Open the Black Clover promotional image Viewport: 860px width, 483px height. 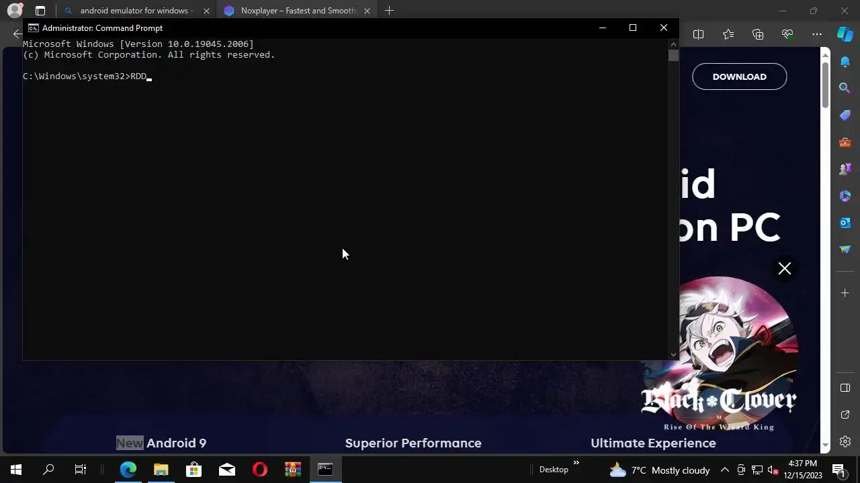pyautogui.click(x=719, y=354)
